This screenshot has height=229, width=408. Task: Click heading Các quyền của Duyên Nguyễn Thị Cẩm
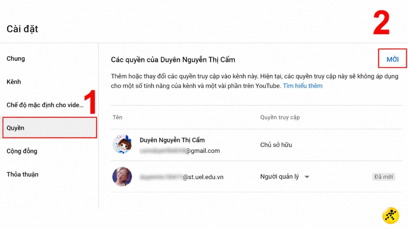pos(173,60)
